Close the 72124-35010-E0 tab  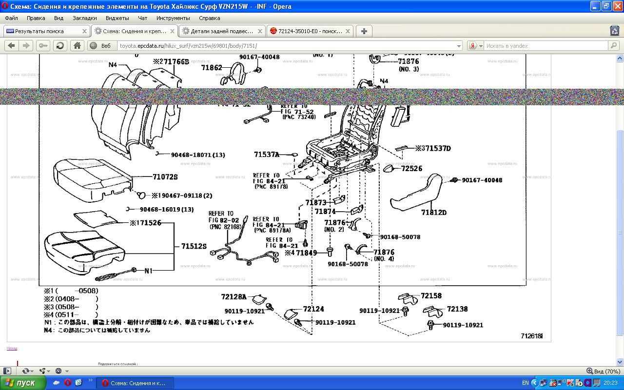click(348, 31)
